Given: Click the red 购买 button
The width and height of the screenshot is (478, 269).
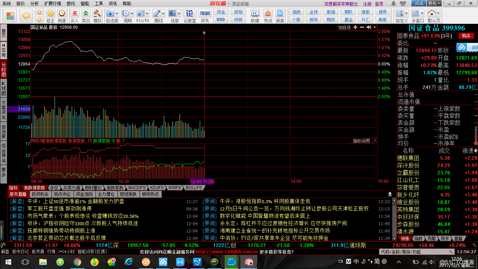Looking at the screenshot, I should tap(466, 36).
